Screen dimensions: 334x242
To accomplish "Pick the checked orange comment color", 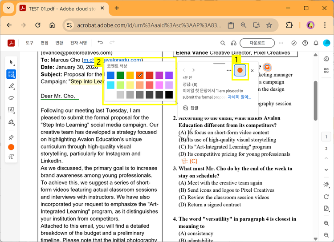I will click(x=140, y=75).
